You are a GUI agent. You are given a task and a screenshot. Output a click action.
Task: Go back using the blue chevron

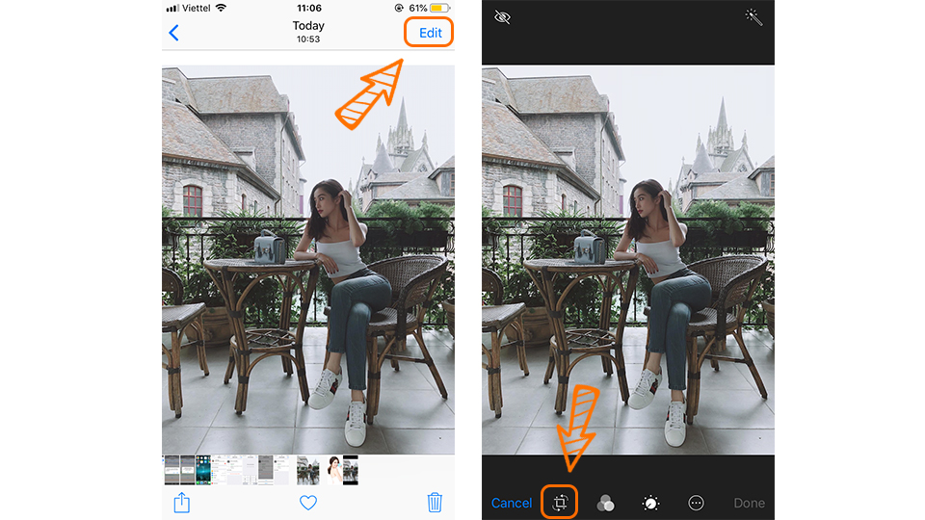coord(173,33)
